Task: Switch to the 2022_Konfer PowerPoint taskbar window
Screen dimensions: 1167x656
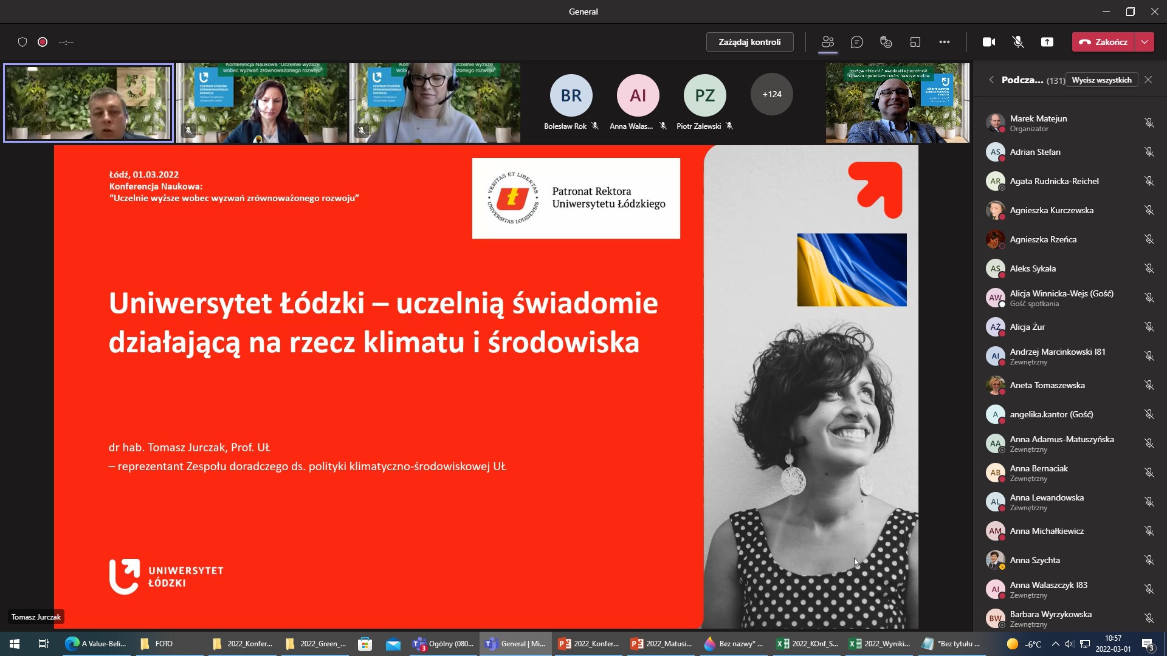Action: pos(588,644)
